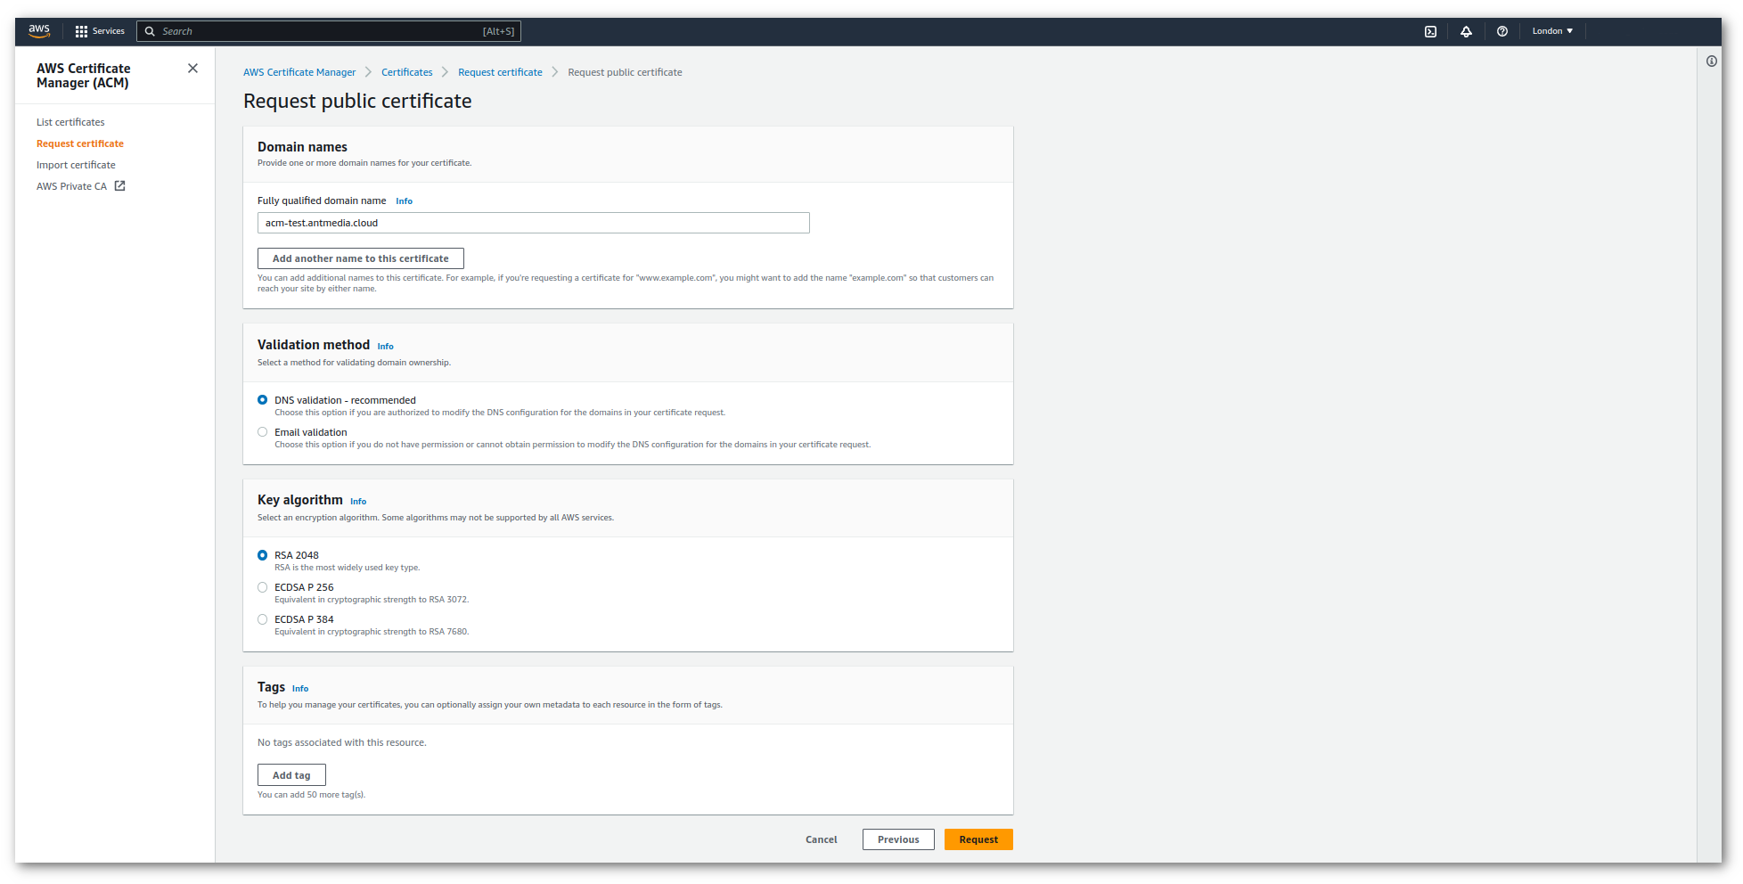The image size is (1743, 884).
Task: Open the Services grid menu
Action: (81, 31)
